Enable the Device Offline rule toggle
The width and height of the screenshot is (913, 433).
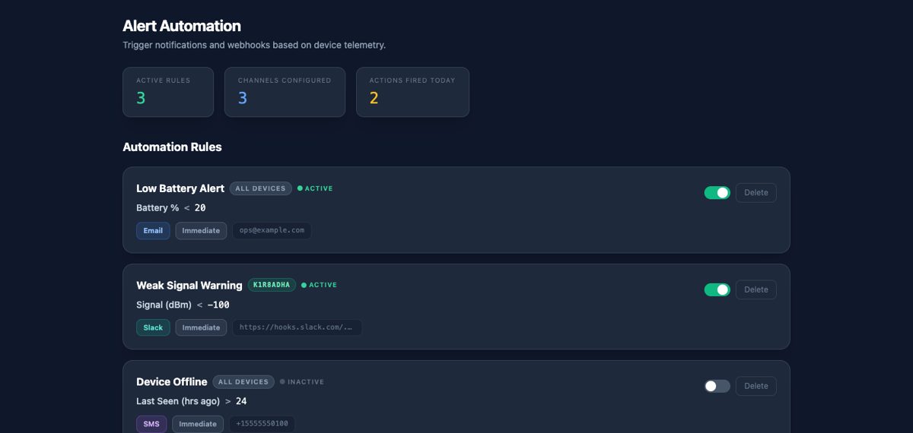coord(717,386)
